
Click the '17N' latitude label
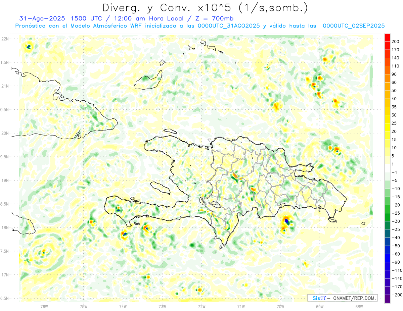tap(5, 275)
